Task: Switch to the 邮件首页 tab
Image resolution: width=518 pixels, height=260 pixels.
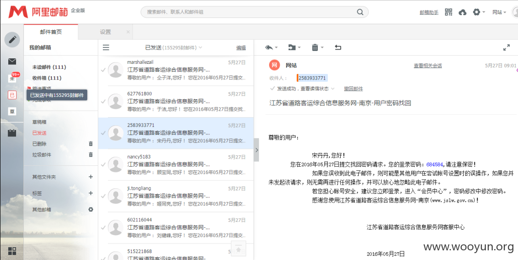Action: click(x=51, y=32)
